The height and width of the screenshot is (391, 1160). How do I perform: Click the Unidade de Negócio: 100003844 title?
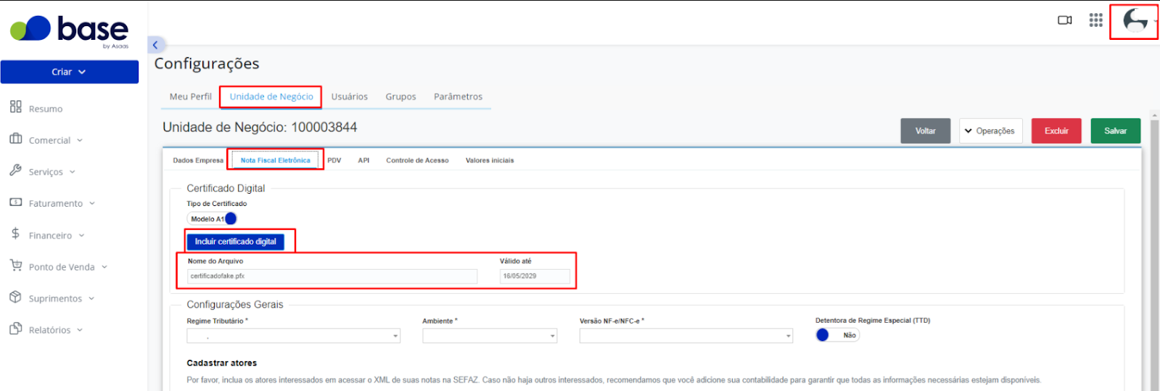(x=260, y=127)
